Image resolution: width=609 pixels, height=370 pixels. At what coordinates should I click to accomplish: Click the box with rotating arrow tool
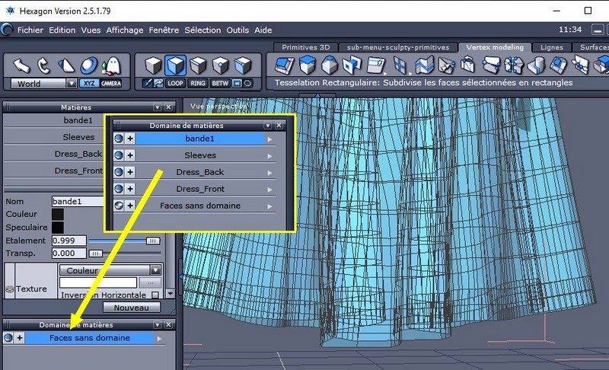(x=468, y=65)
